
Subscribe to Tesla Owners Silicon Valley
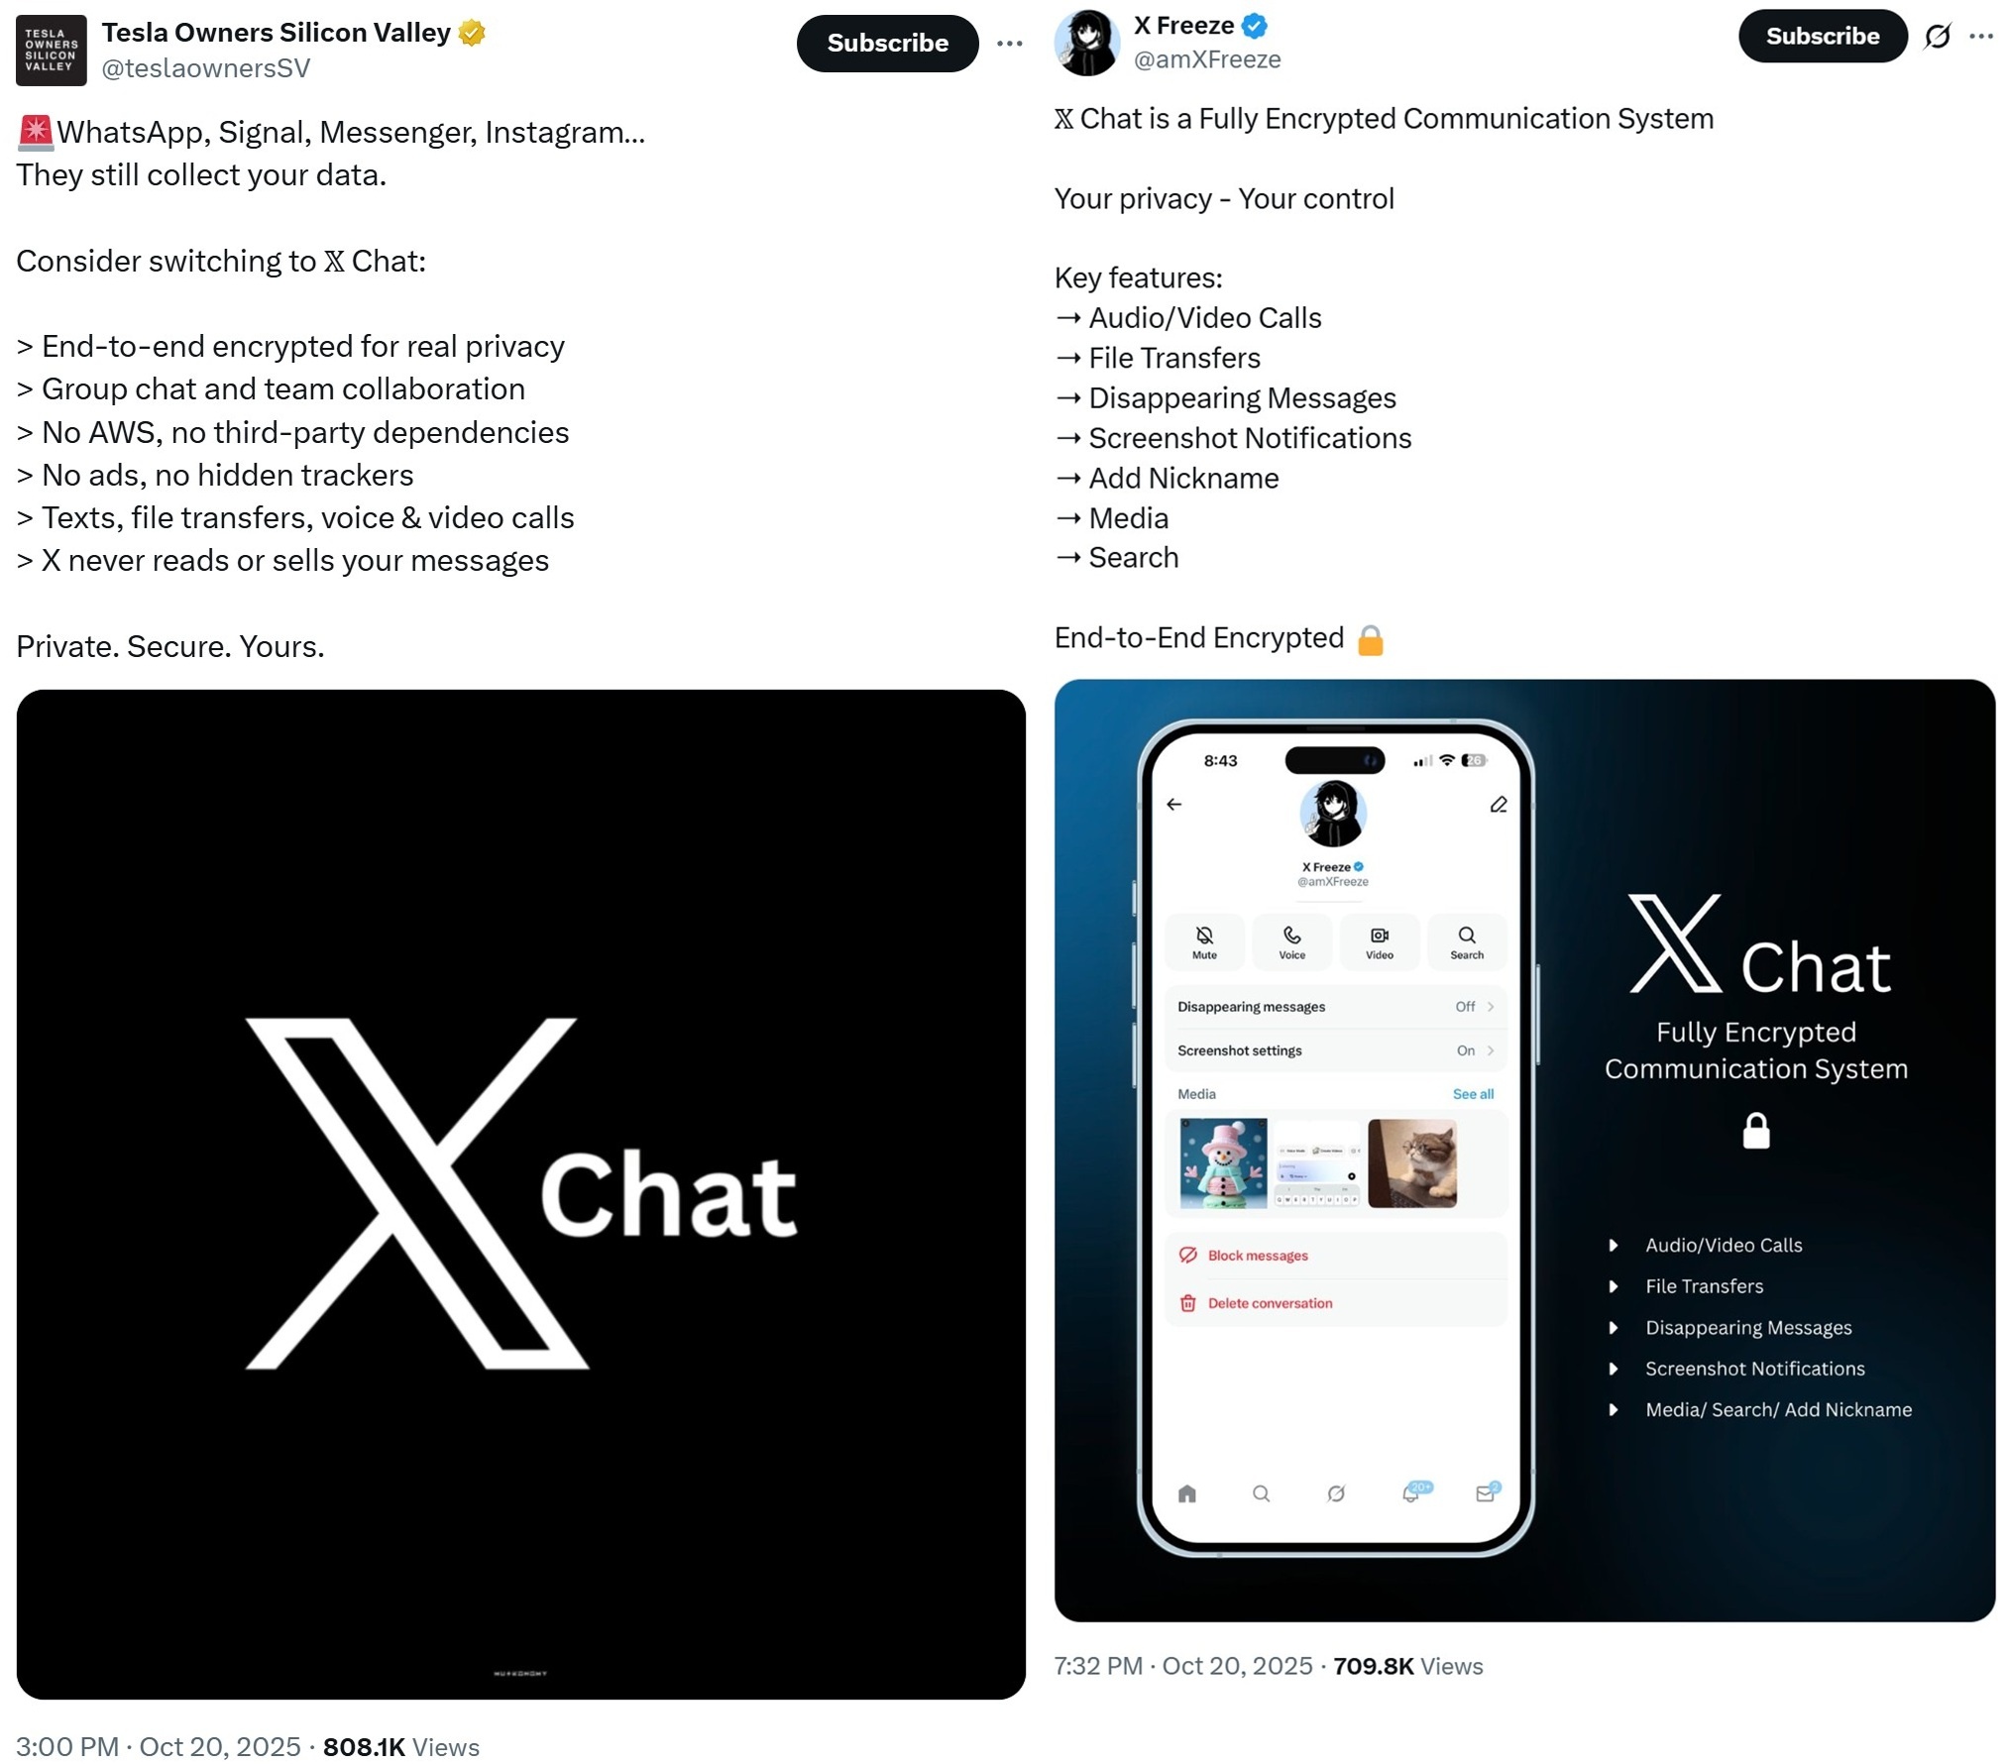(x=887, y=44)
